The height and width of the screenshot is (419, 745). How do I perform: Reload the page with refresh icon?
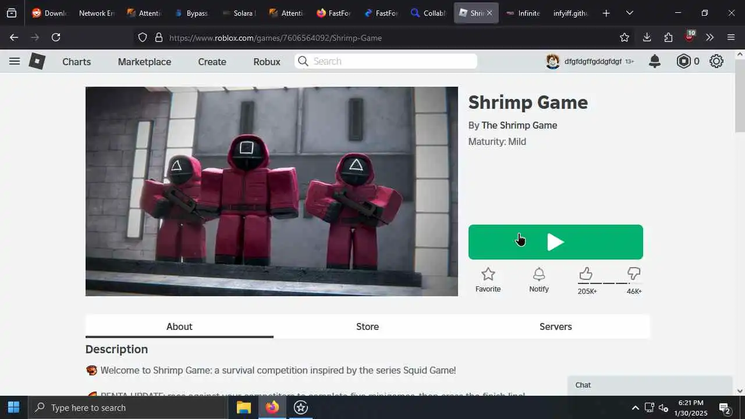56,37
